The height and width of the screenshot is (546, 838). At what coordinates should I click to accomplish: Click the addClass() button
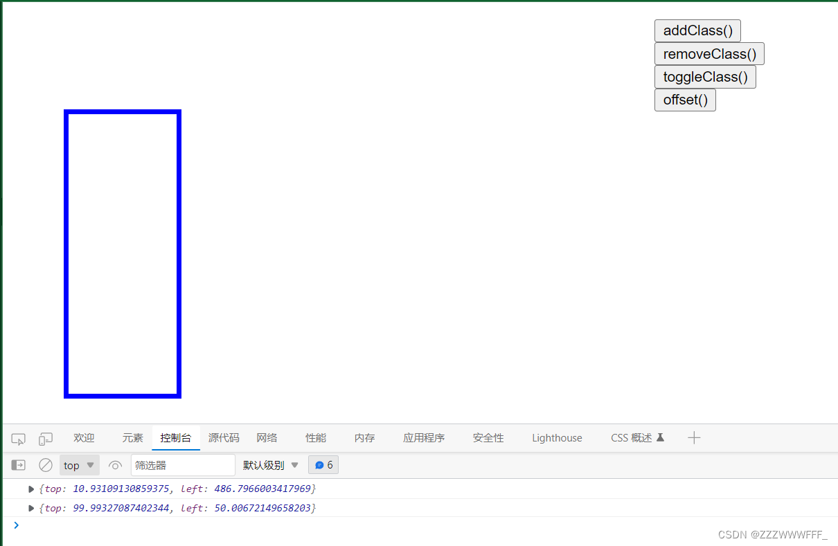697,30
